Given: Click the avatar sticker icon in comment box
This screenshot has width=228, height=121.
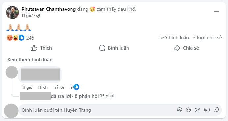Looking at the screenshot, I should (179, 110).
